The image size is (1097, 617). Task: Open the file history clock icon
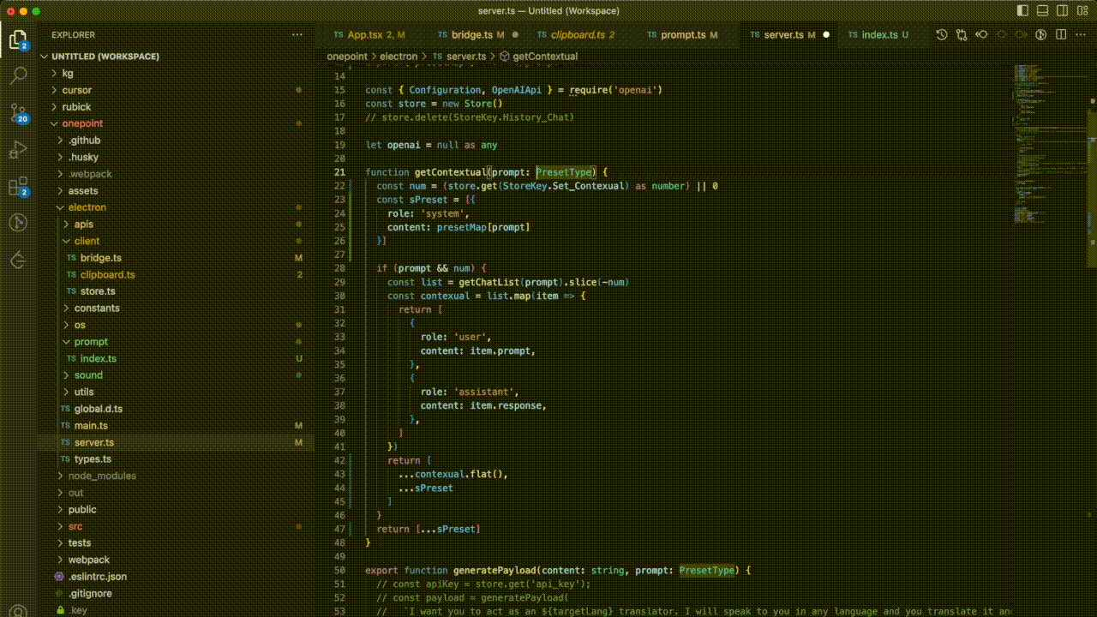tap(941, 35)
